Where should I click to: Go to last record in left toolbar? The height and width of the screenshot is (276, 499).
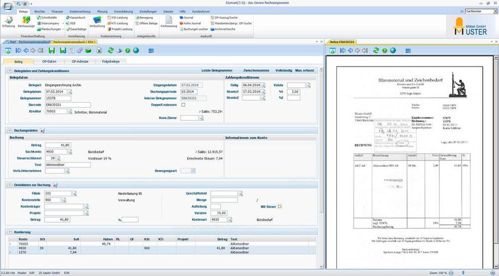pos(41,50)
